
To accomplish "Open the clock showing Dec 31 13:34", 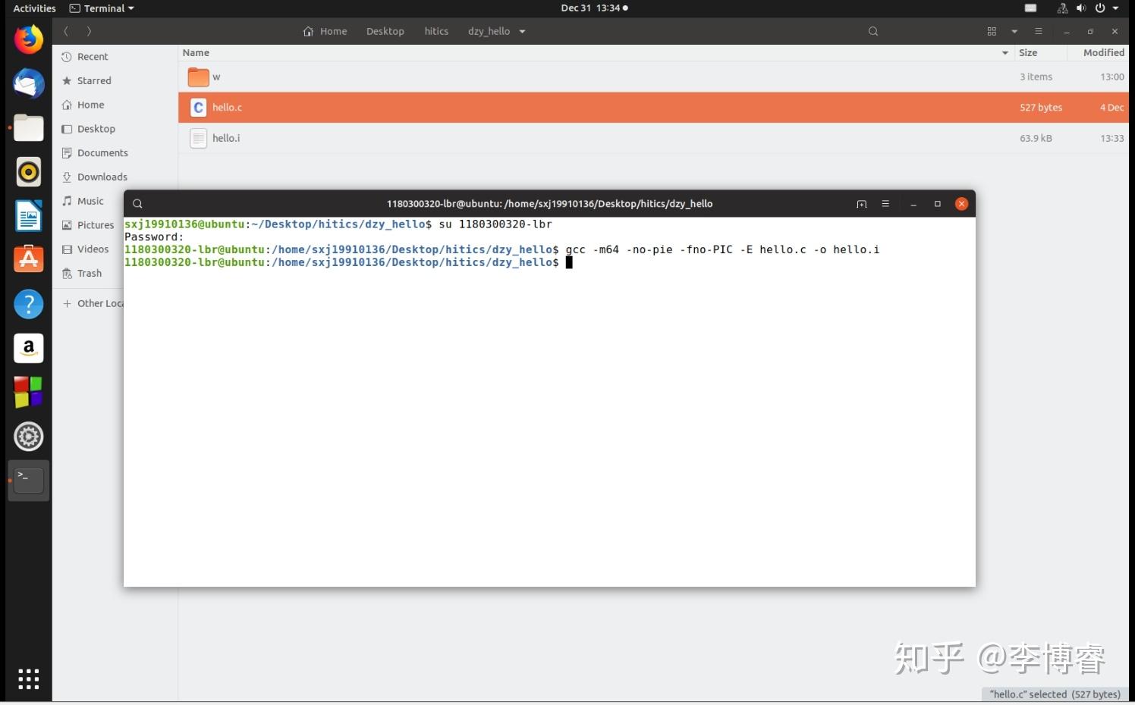I will click(x=594, y=8).
